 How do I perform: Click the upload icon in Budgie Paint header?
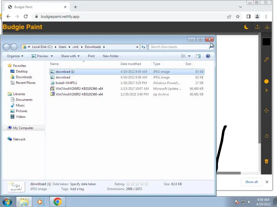pyautogui.click(x=258, y=27)
